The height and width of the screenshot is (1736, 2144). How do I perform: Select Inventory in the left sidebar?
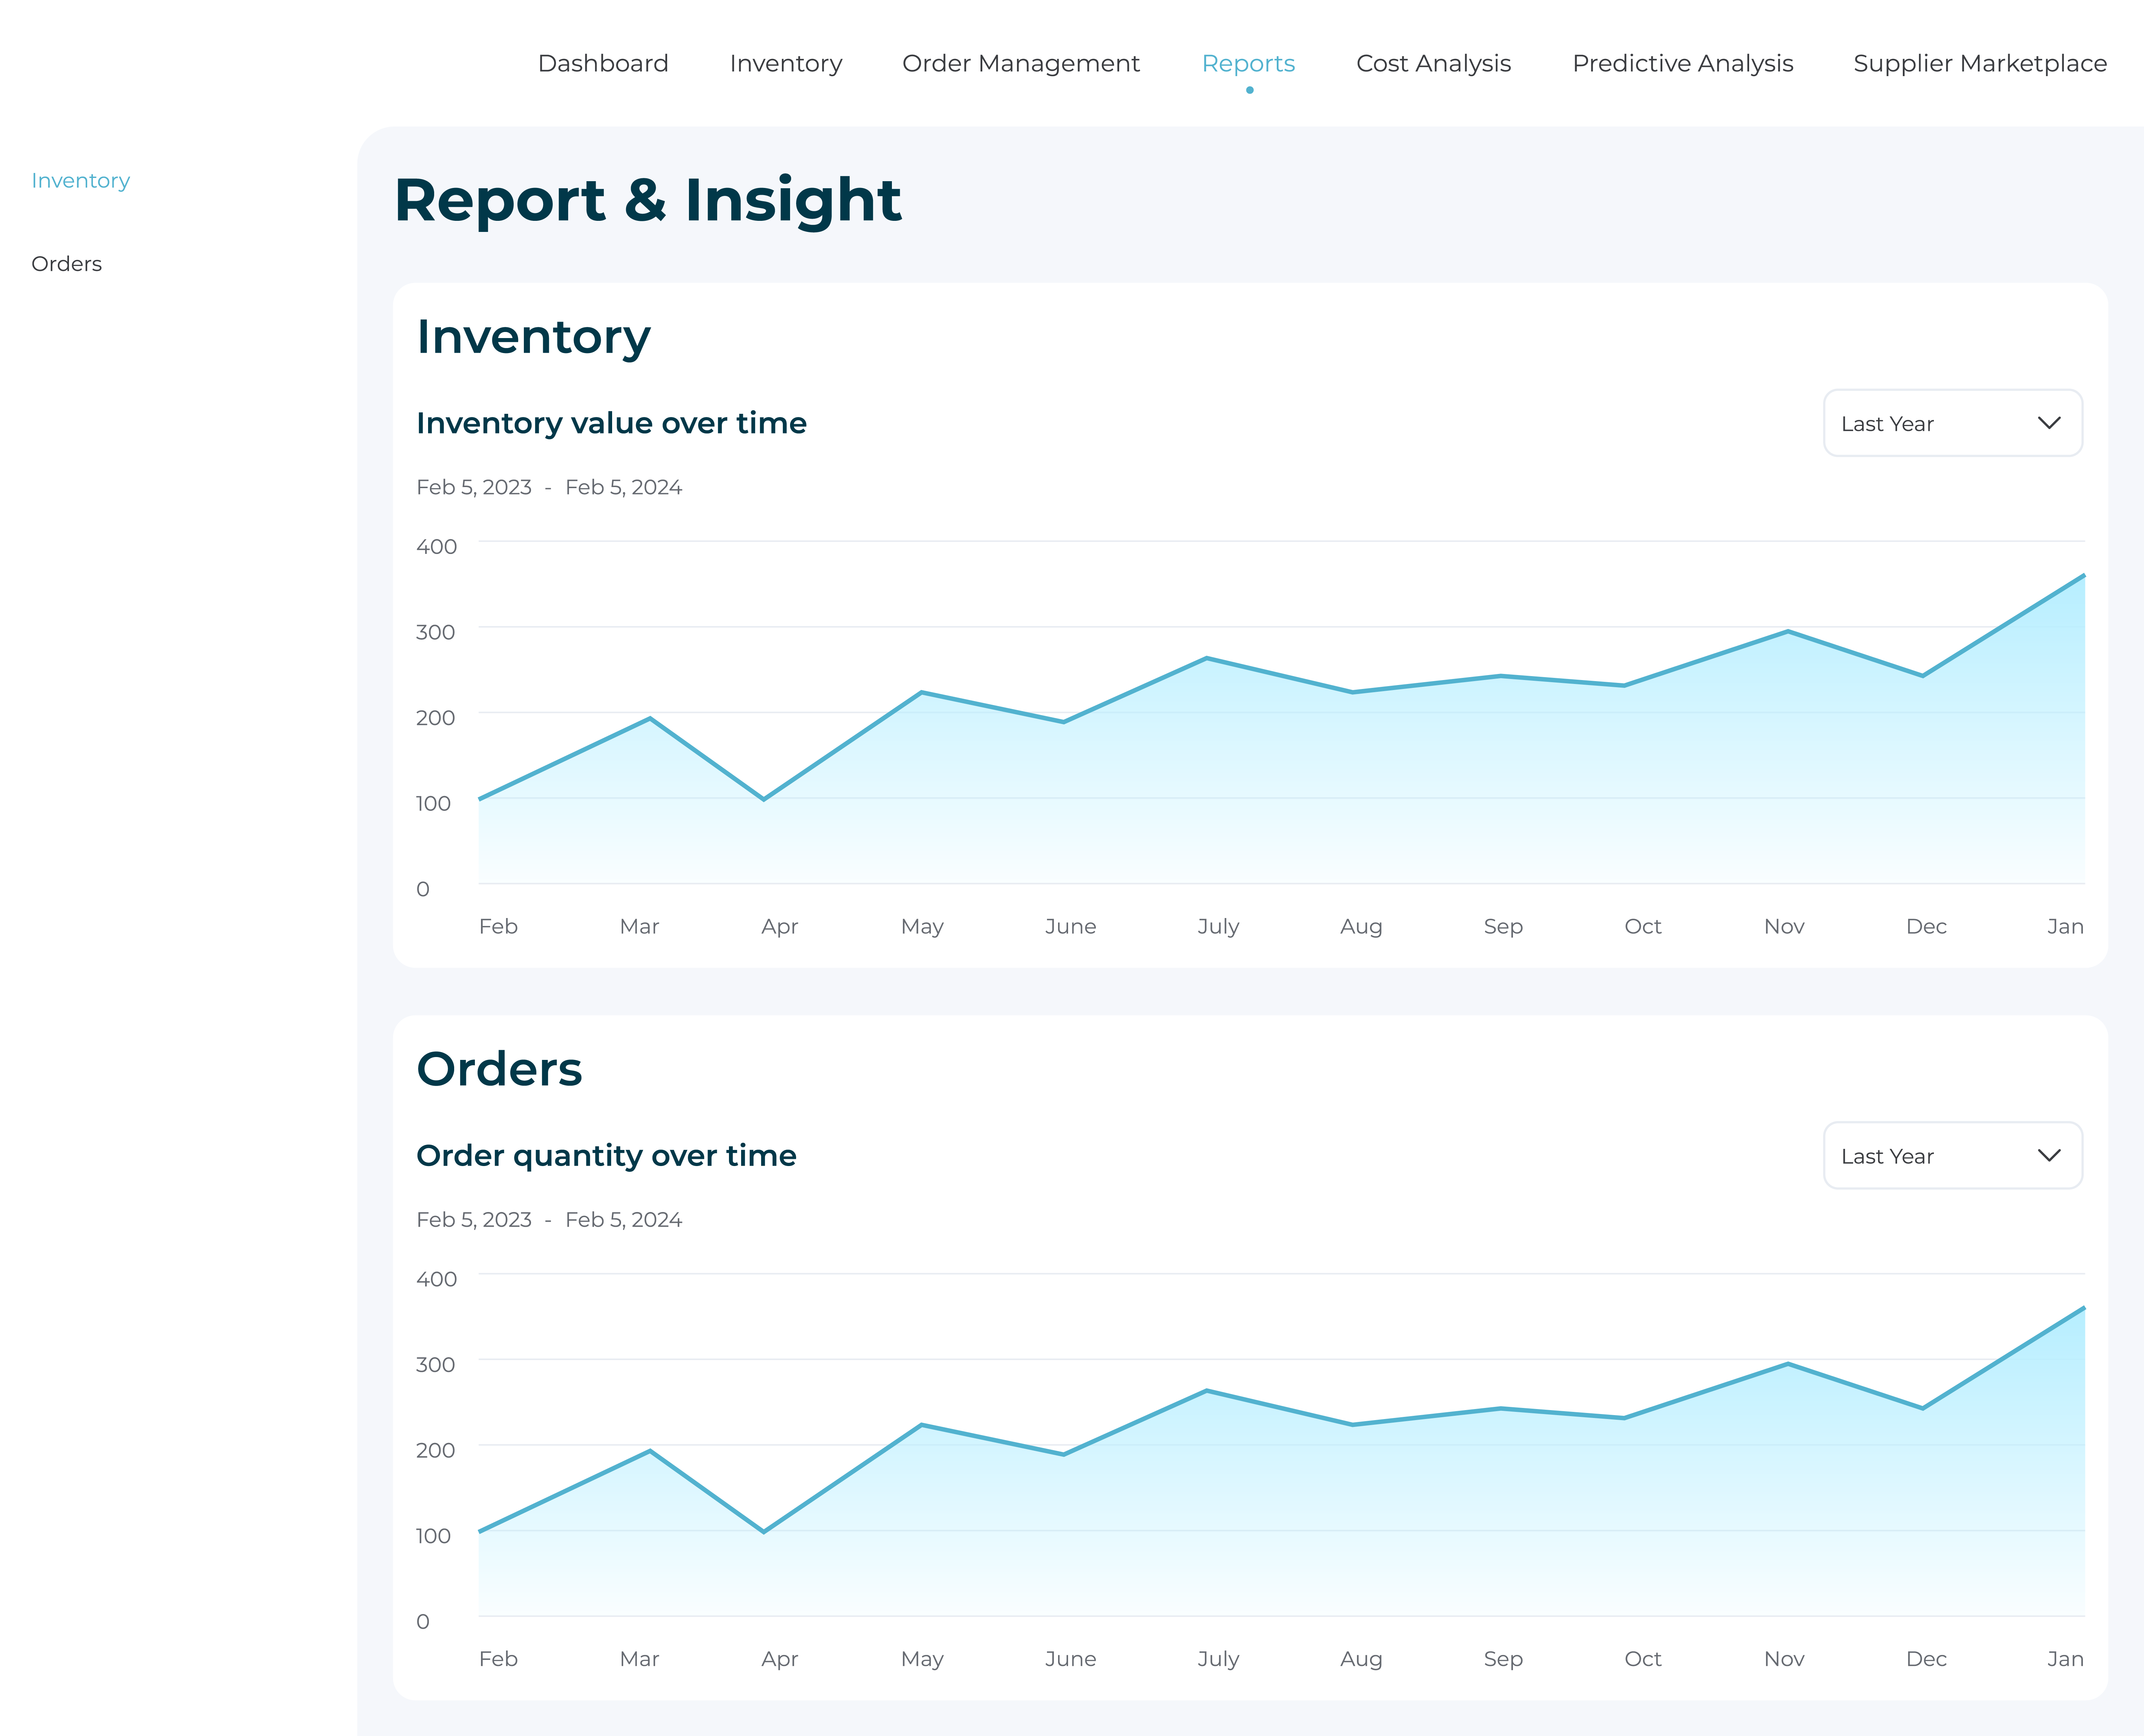80,180
